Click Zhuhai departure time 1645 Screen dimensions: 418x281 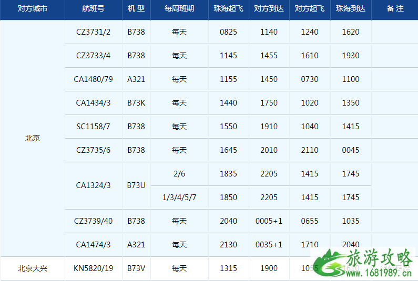click(229, 150)
